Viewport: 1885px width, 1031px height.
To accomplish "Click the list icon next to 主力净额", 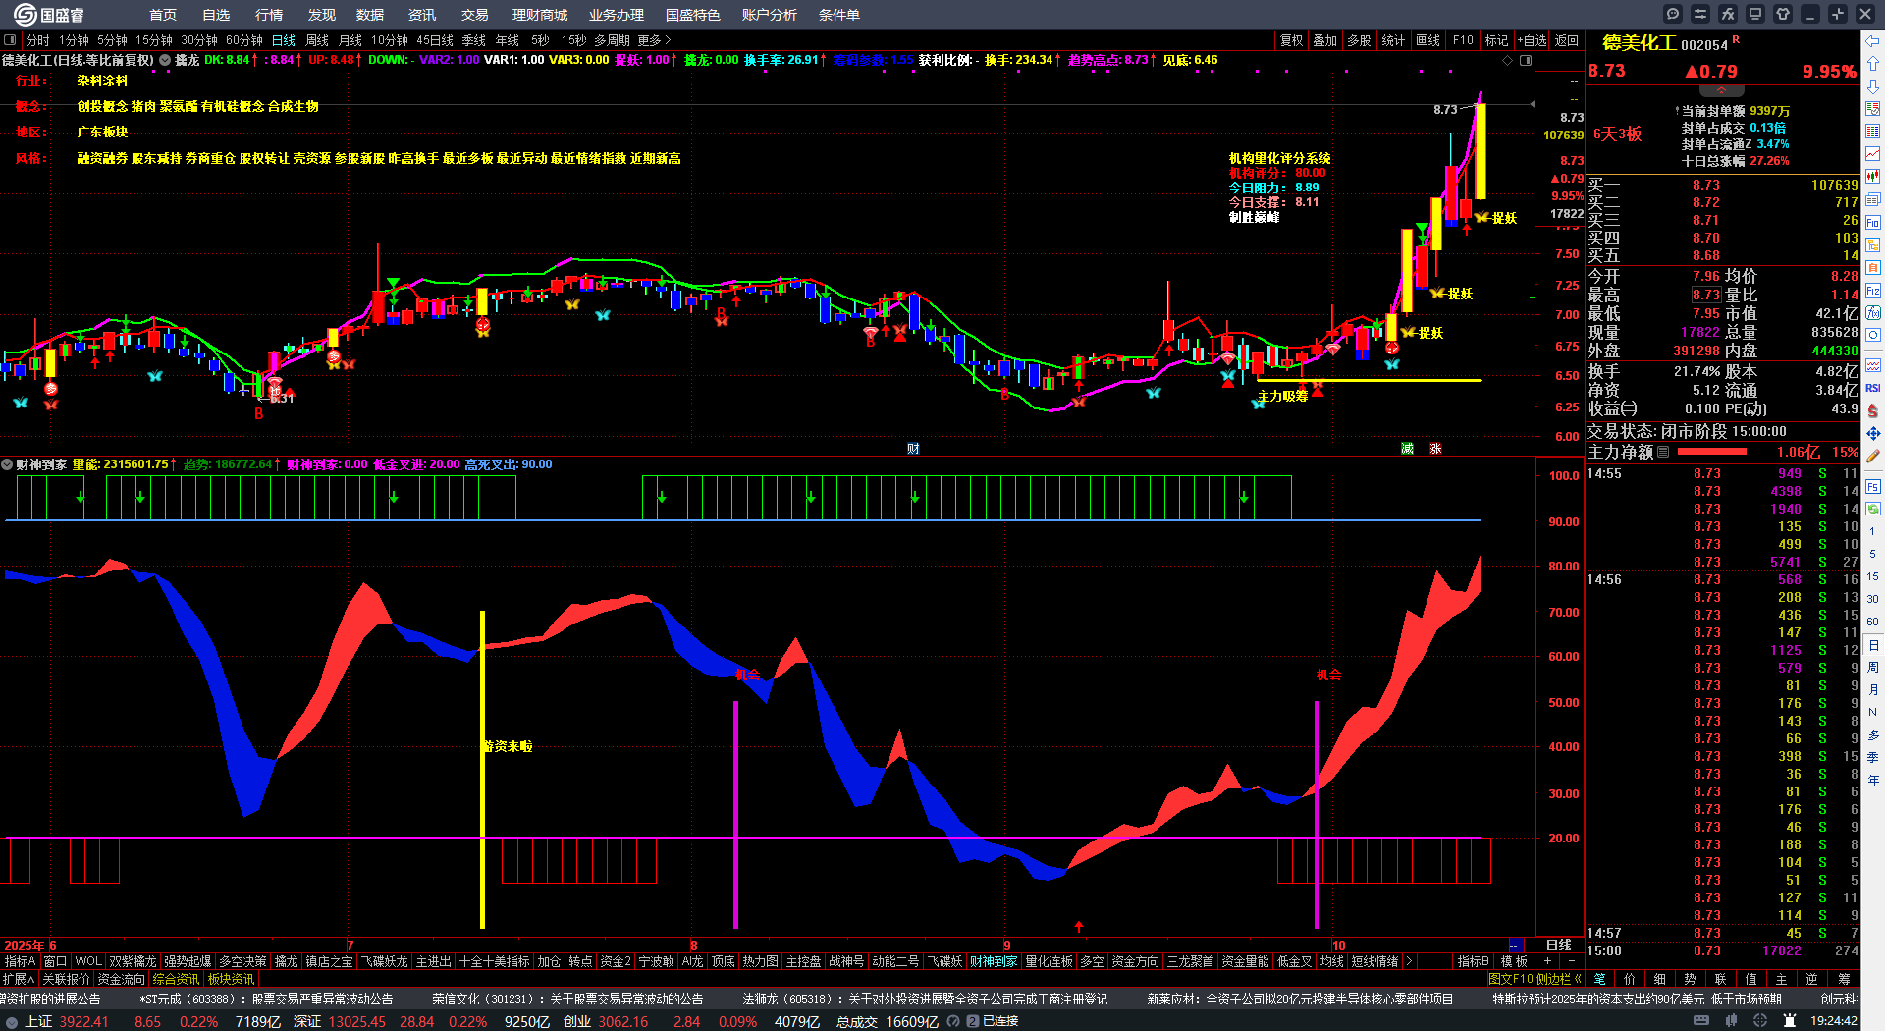I will click(x=1663, y=452).
